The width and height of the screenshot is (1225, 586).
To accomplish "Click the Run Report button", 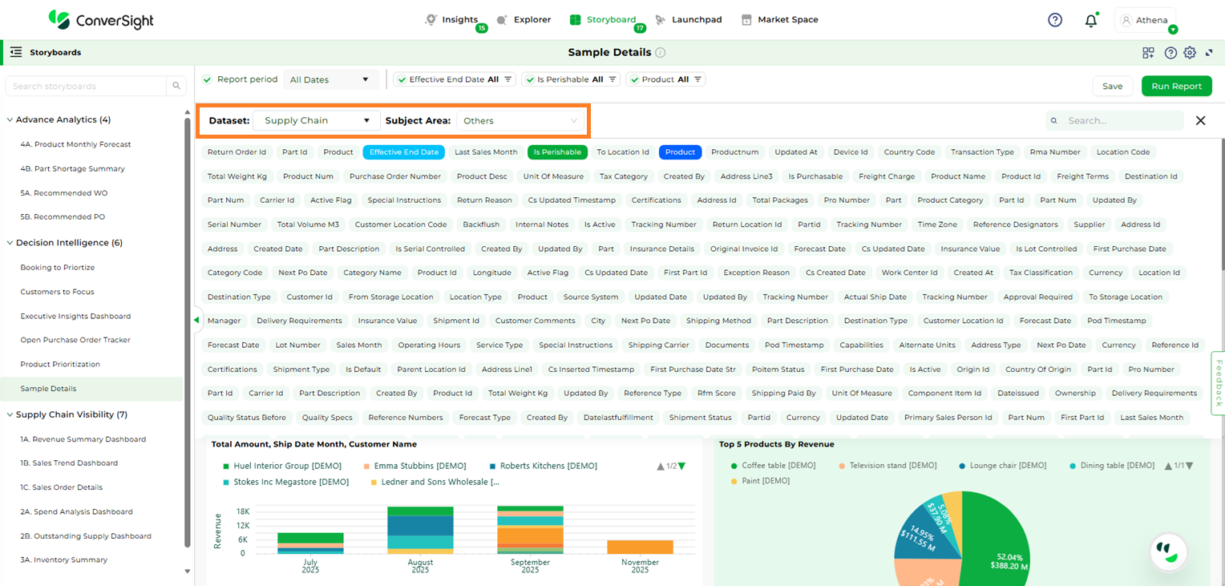I will (1176, 86).
